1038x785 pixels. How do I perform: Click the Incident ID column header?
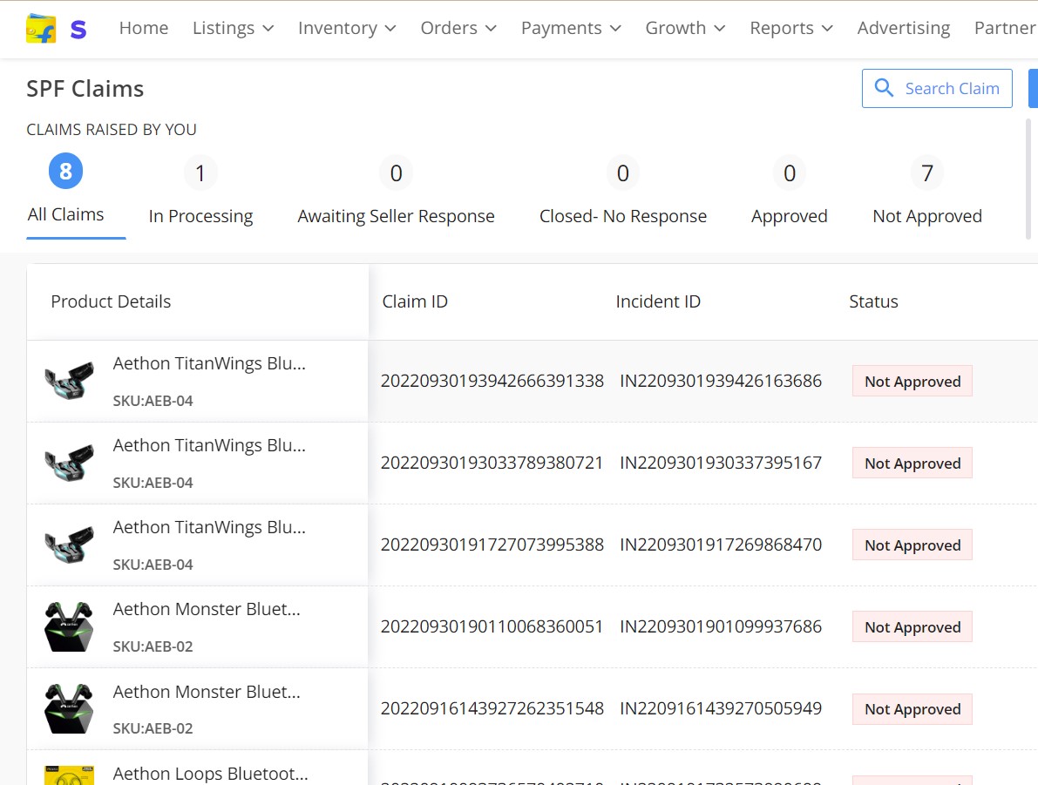click(658, 301)
